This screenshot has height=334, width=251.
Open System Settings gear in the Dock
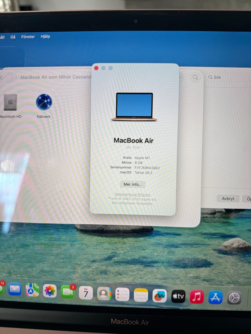(234, 297)
